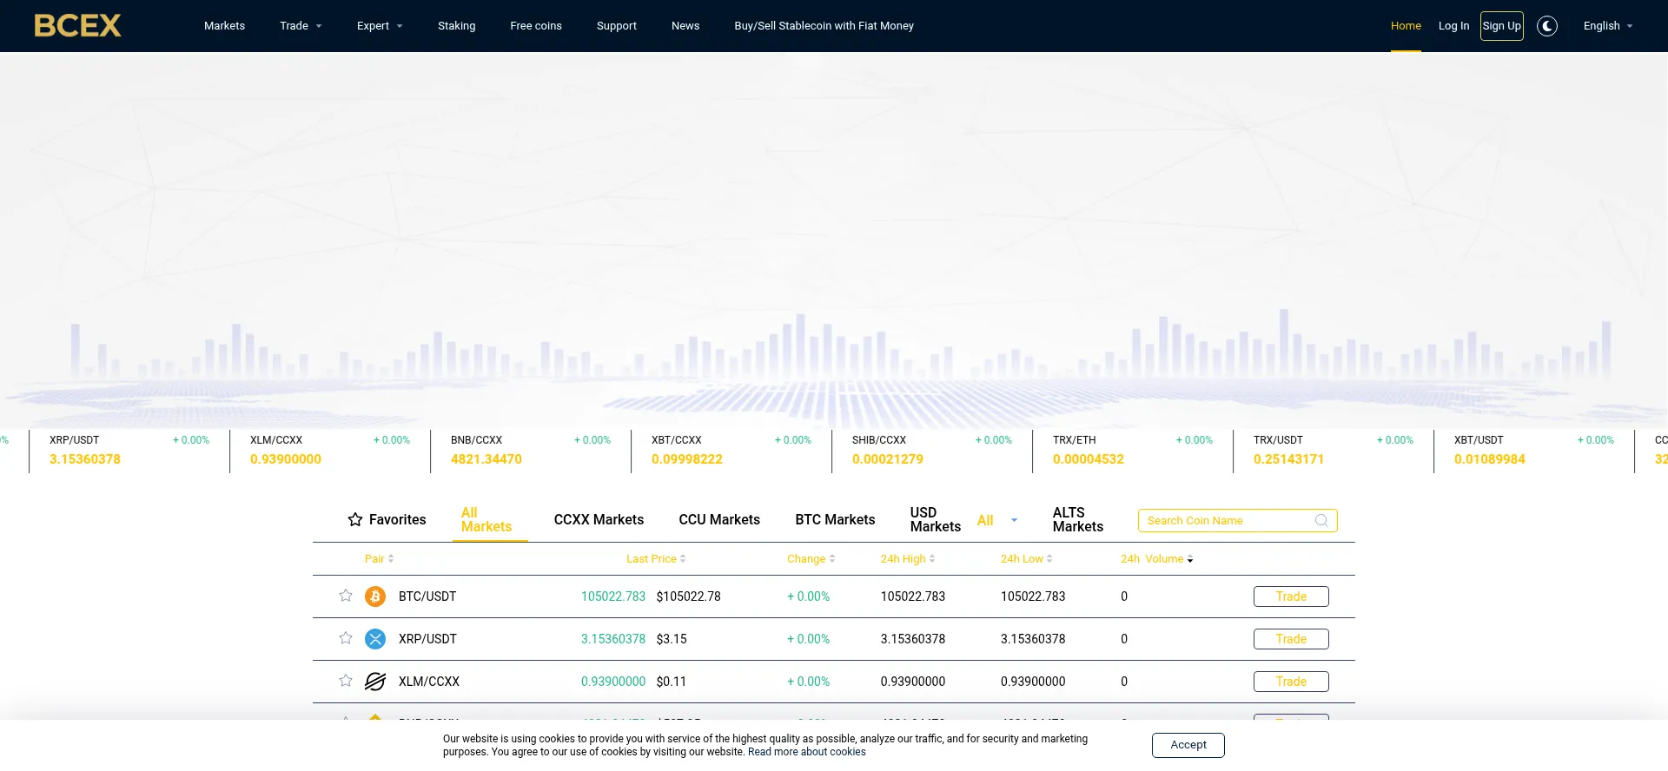Click the Log In link
The height and width of the screenshot is (771, 1668).
pyautogui.click(x=1453, y=26)
